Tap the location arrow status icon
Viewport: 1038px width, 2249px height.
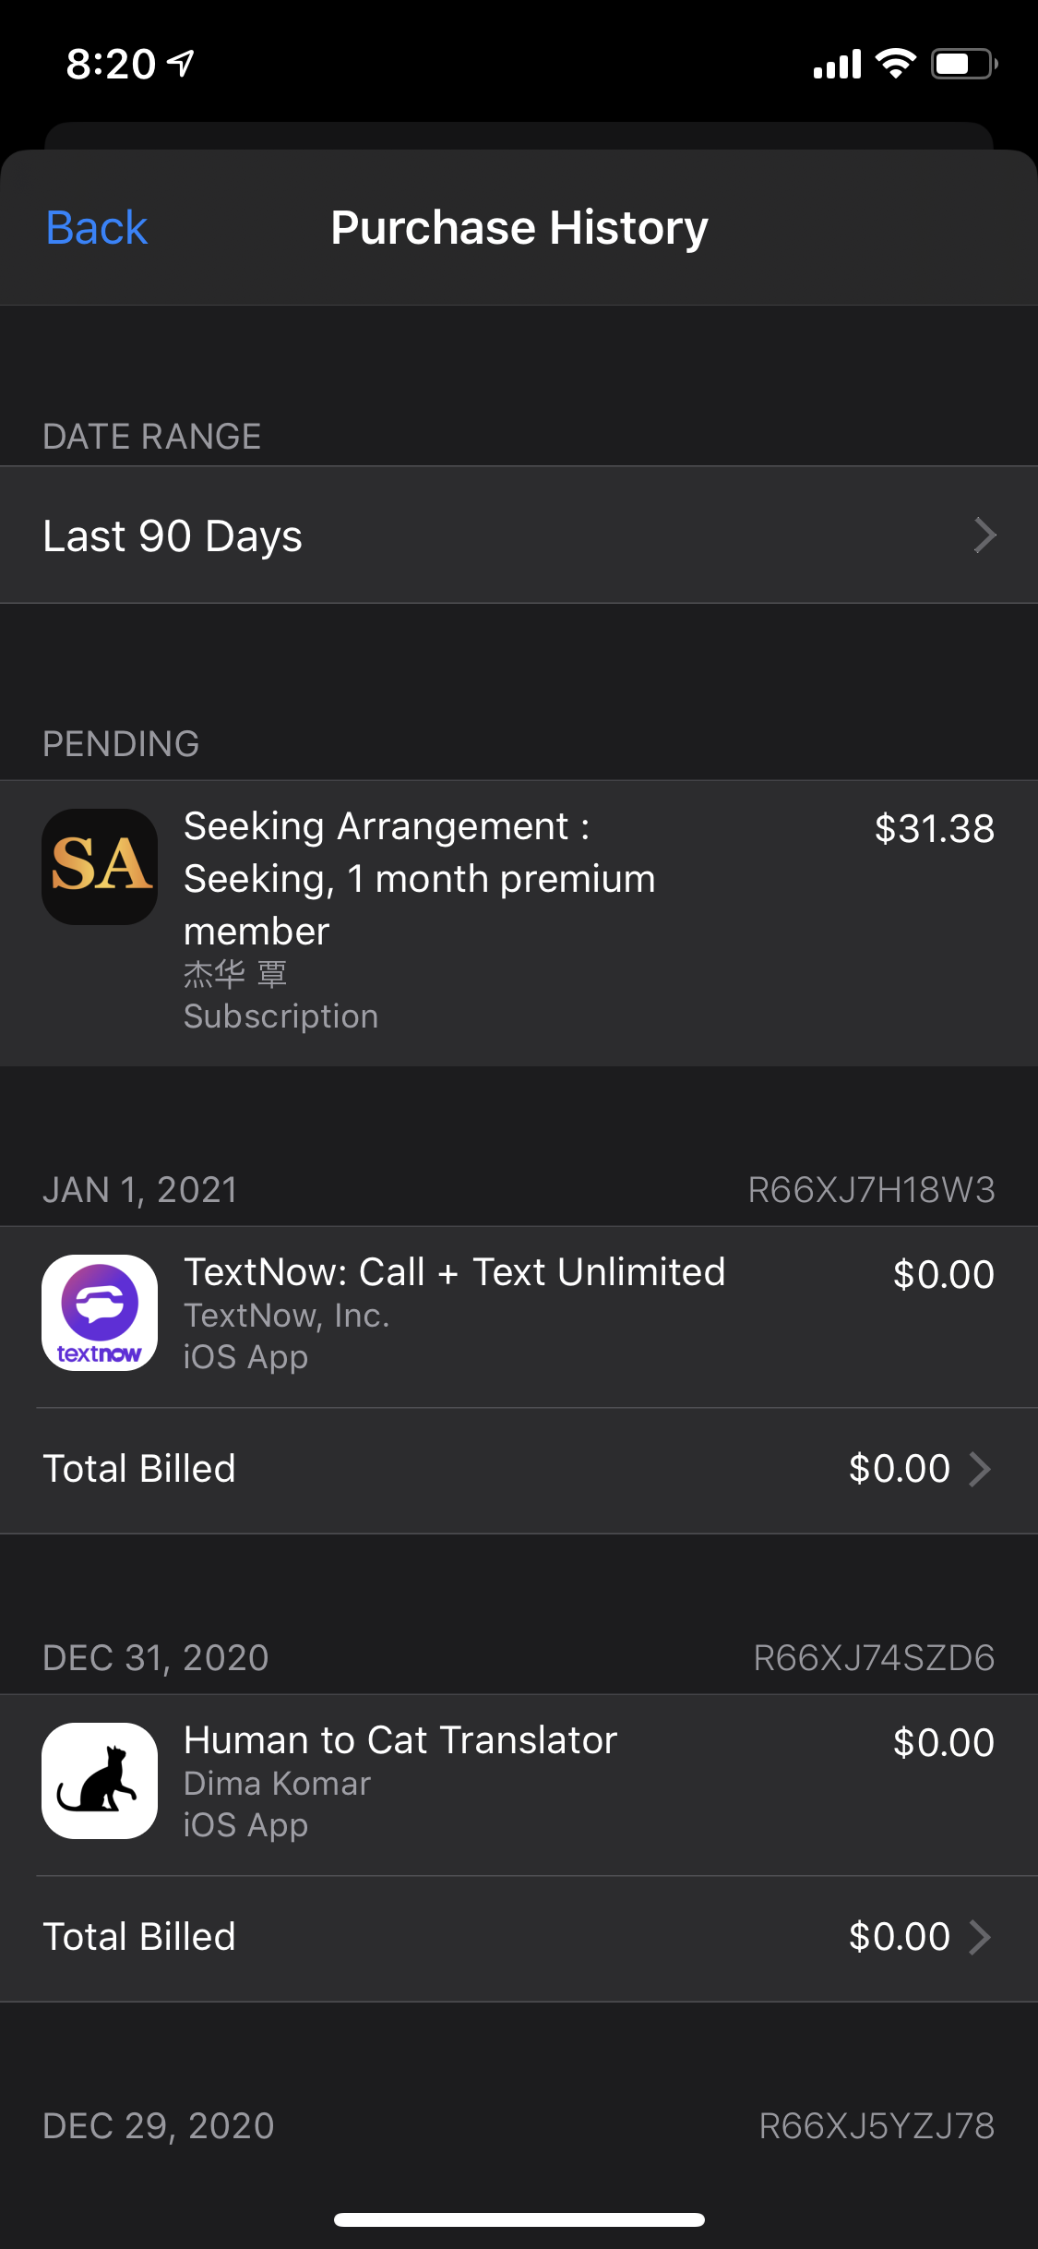coord(181,63)
